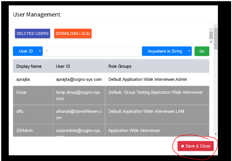Screen dimensions: 232x161
Task: Select the aprajita display name cell
Action: [33, 79]
